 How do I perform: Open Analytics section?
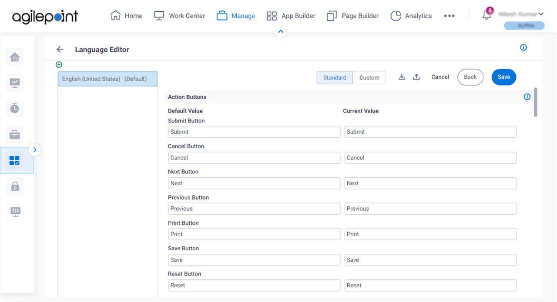point(411,16)
